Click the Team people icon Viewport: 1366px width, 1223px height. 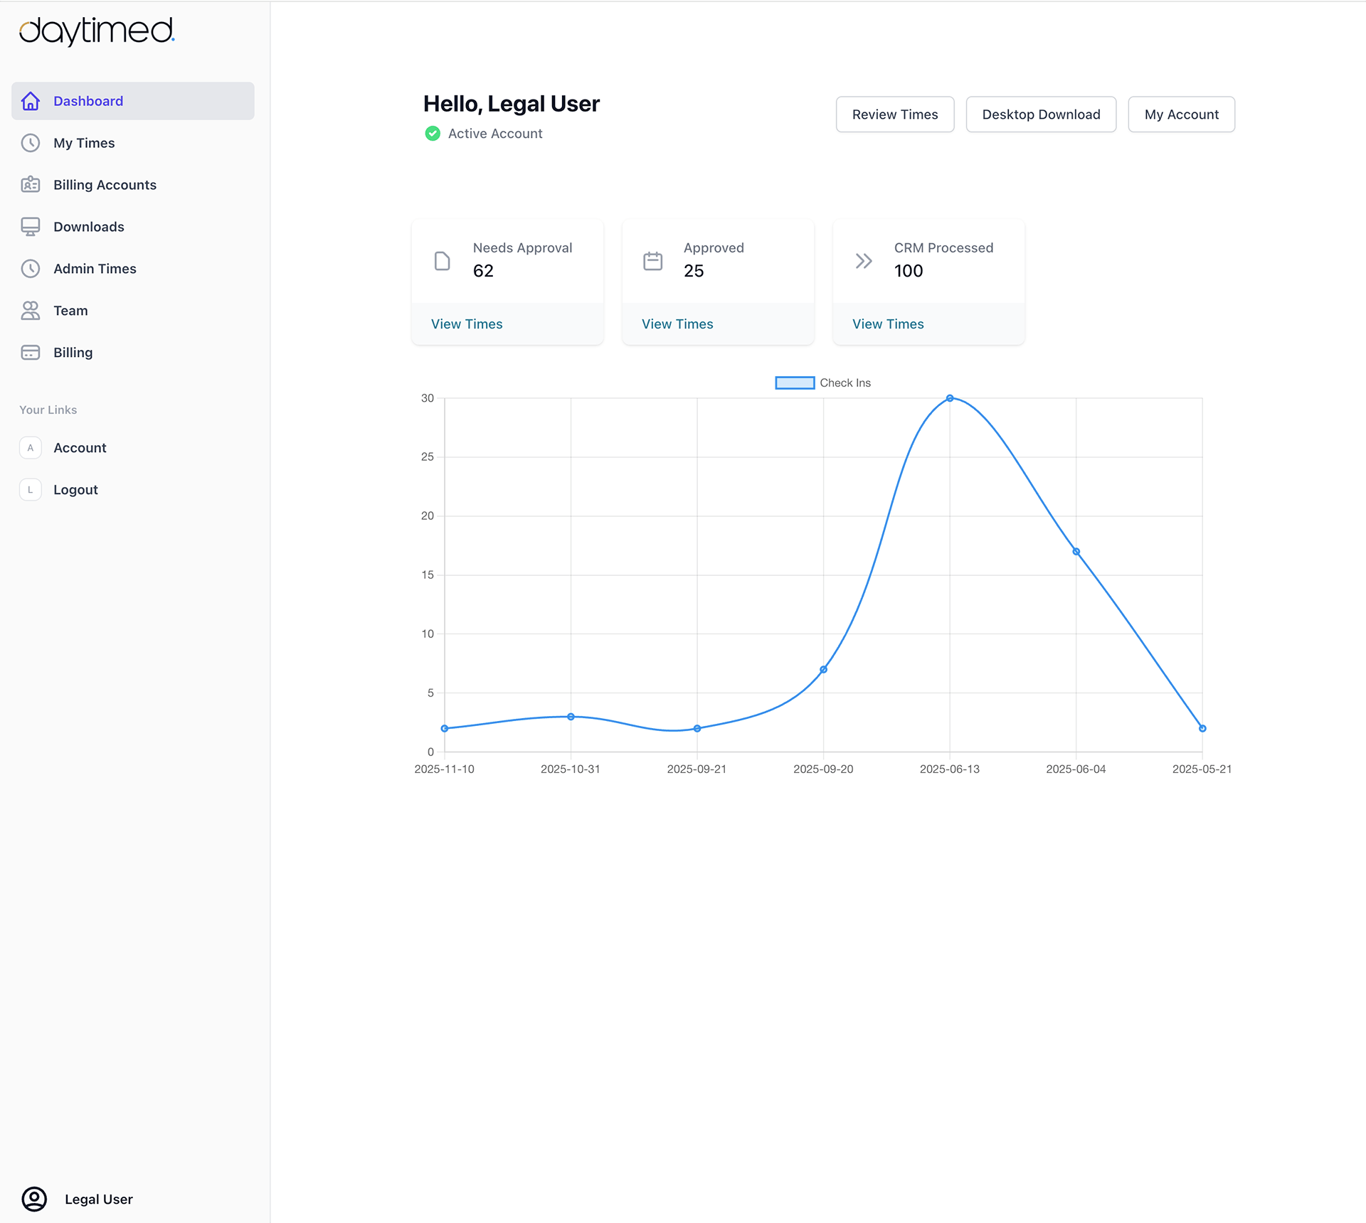[x=31, y=311]
